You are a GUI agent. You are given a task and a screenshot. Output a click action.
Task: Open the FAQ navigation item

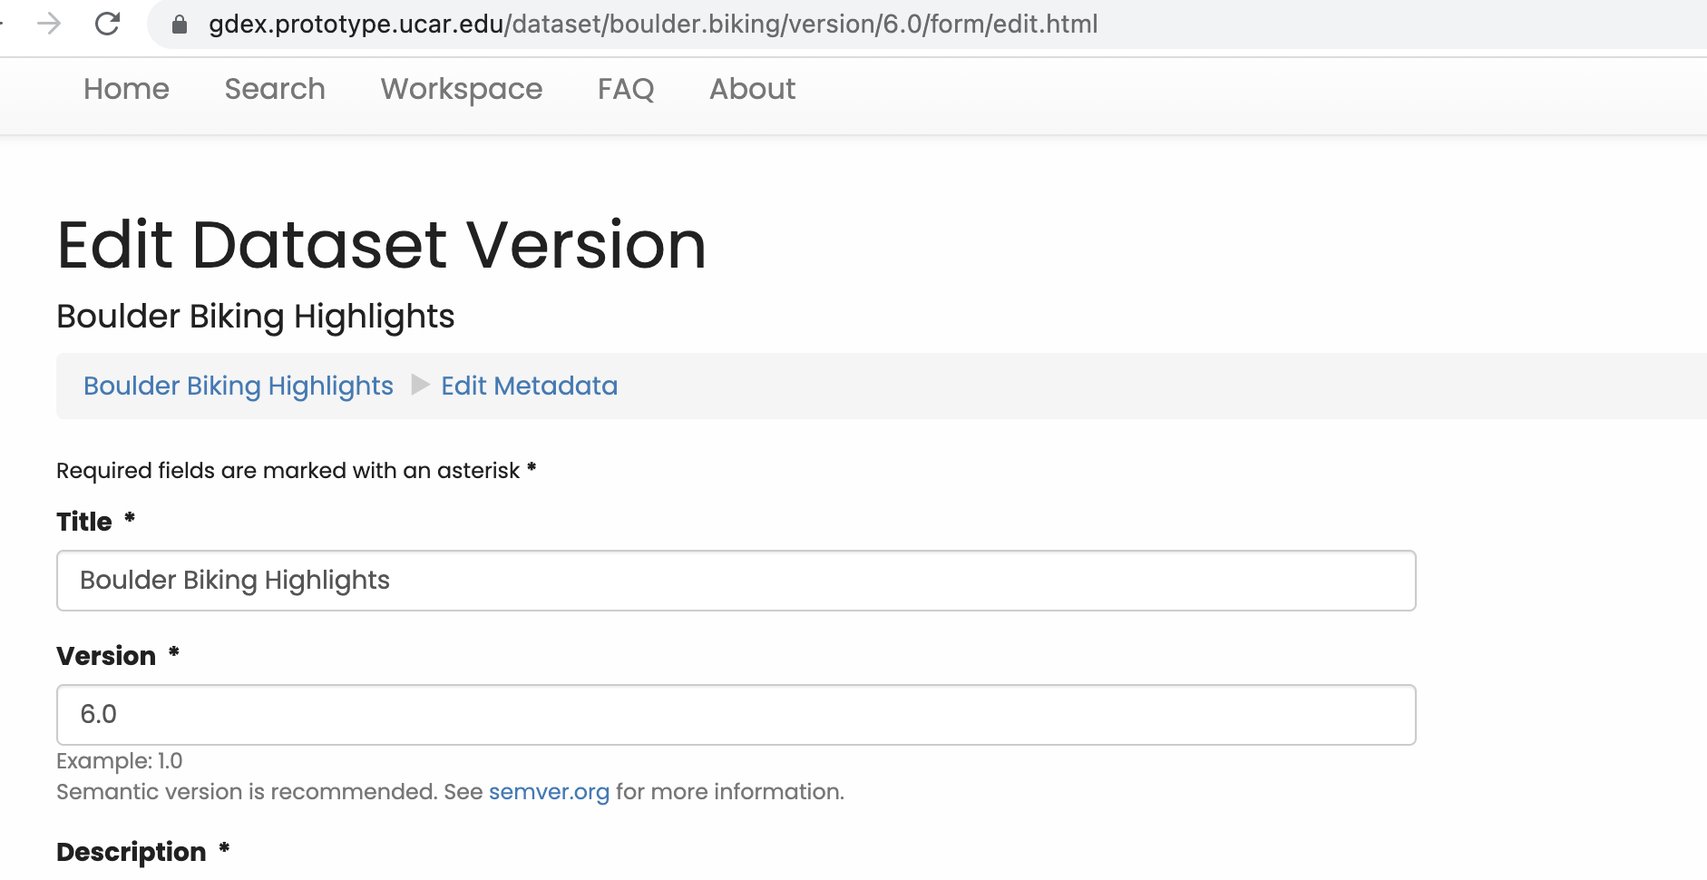(x=625, y=89)
